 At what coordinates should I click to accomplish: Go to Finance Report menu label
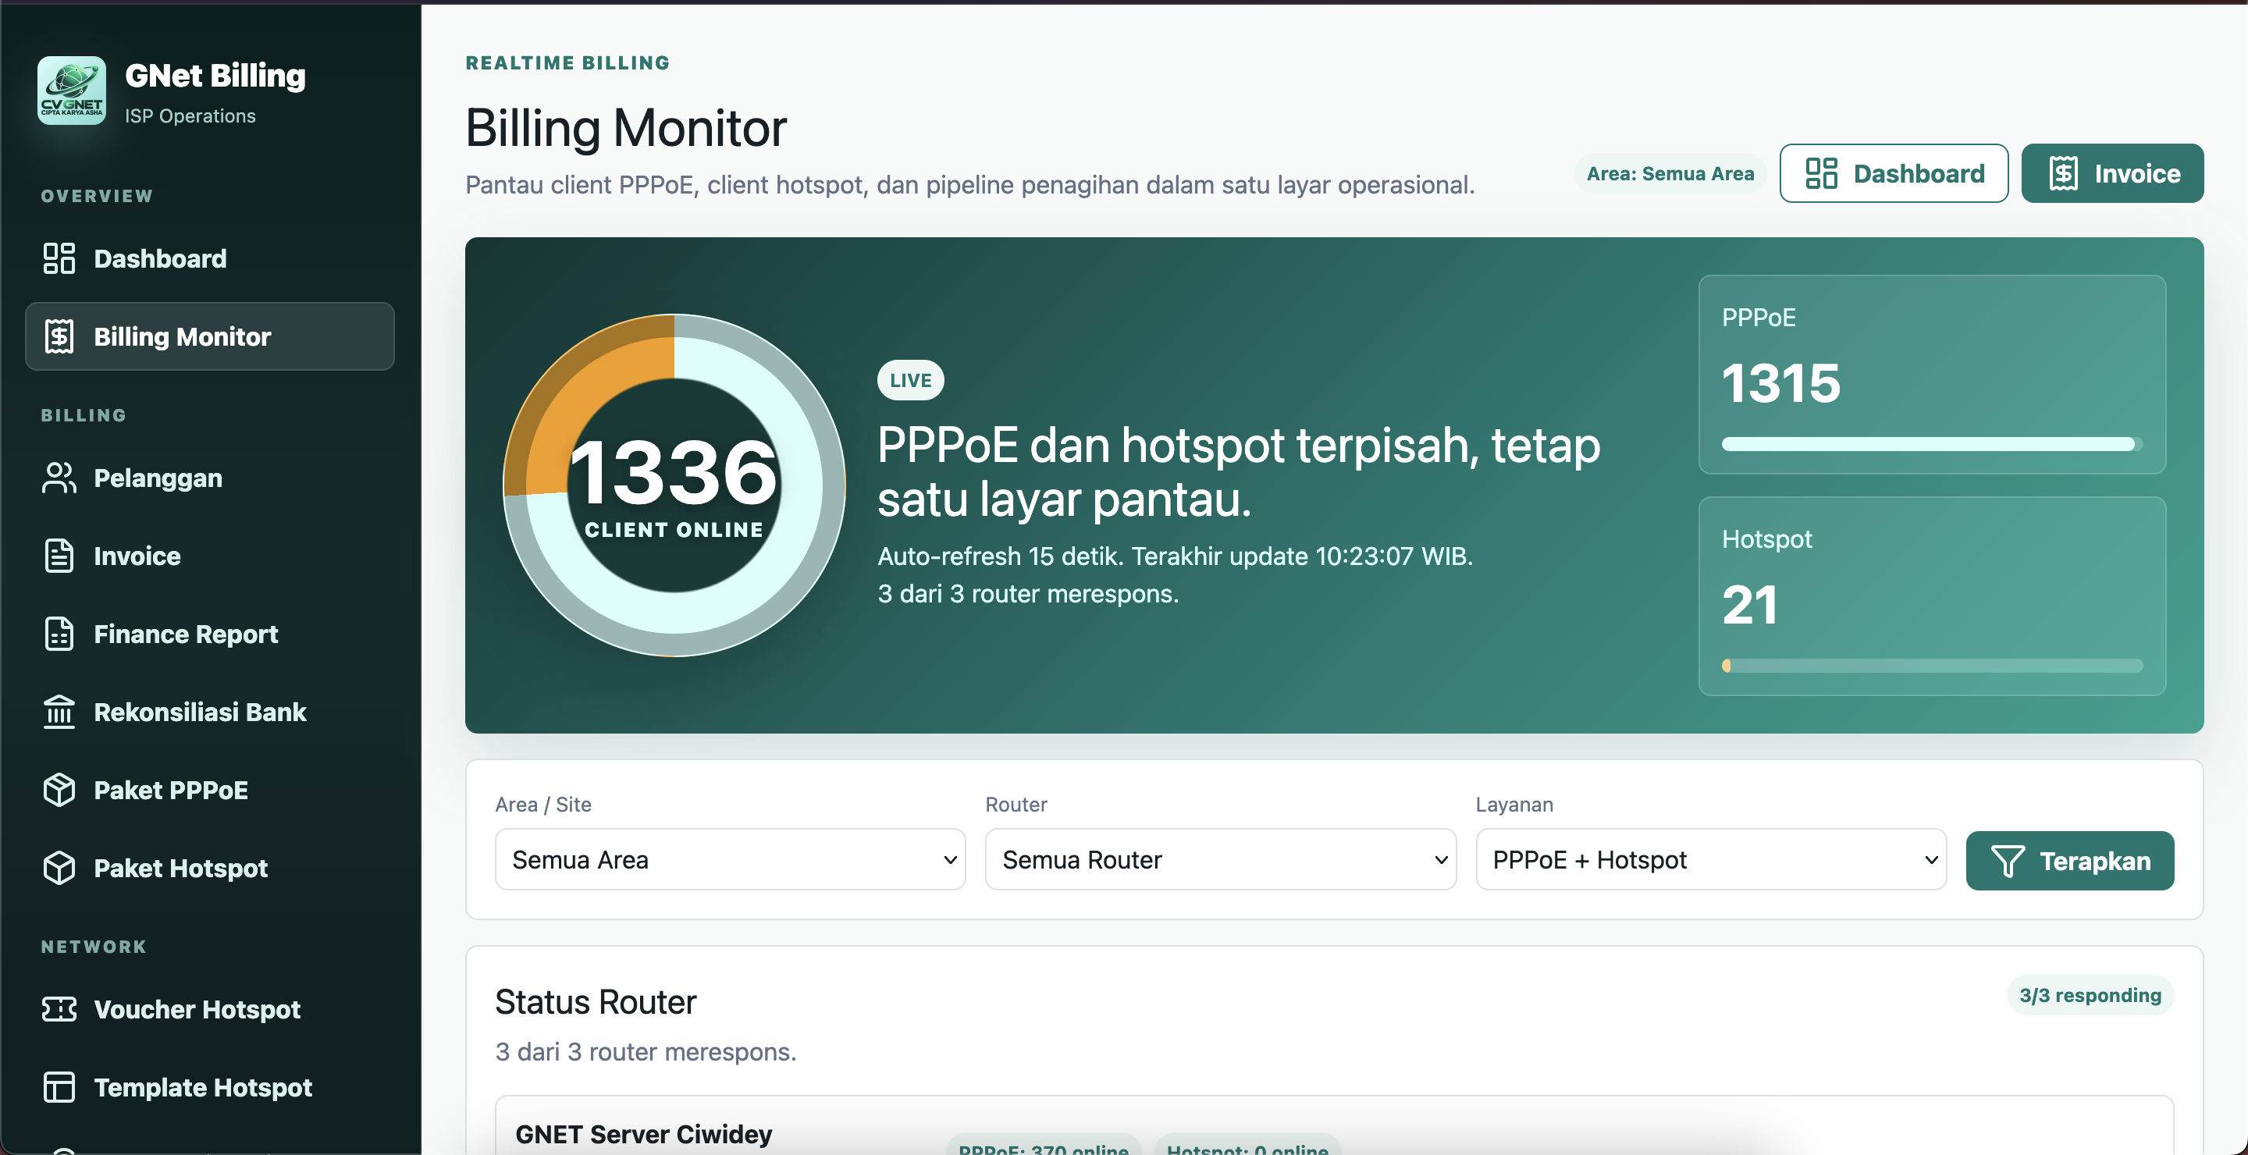coord(186,634)
